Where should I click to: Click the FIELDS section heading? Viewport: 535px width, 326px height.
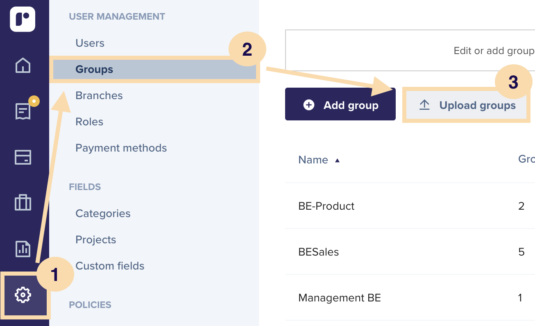85,187
